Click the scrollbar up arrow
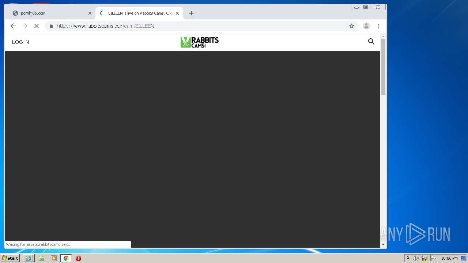This screenshot has height=263, width=468. [x=383, y=37]
